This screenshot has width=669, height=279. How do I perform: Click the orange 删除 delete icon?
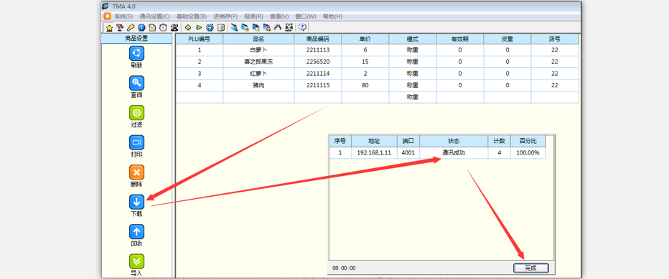[x=136, y=172]
